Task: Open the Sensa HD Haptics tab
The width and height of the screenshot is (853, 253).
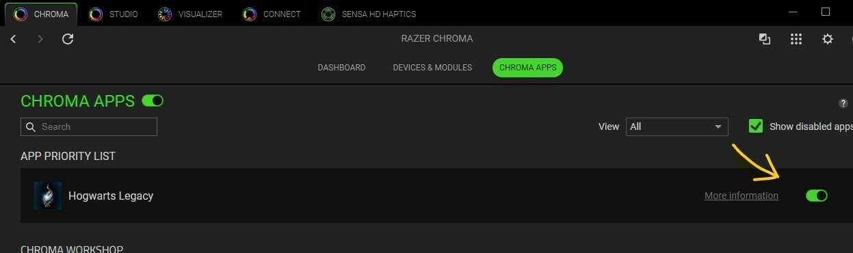Action: (369, 14)
